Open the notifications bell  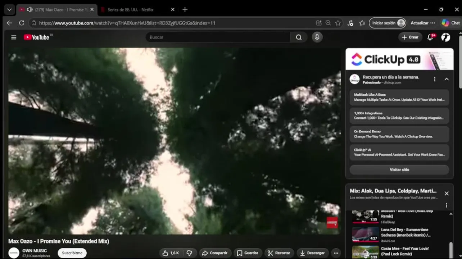[430, 37]
